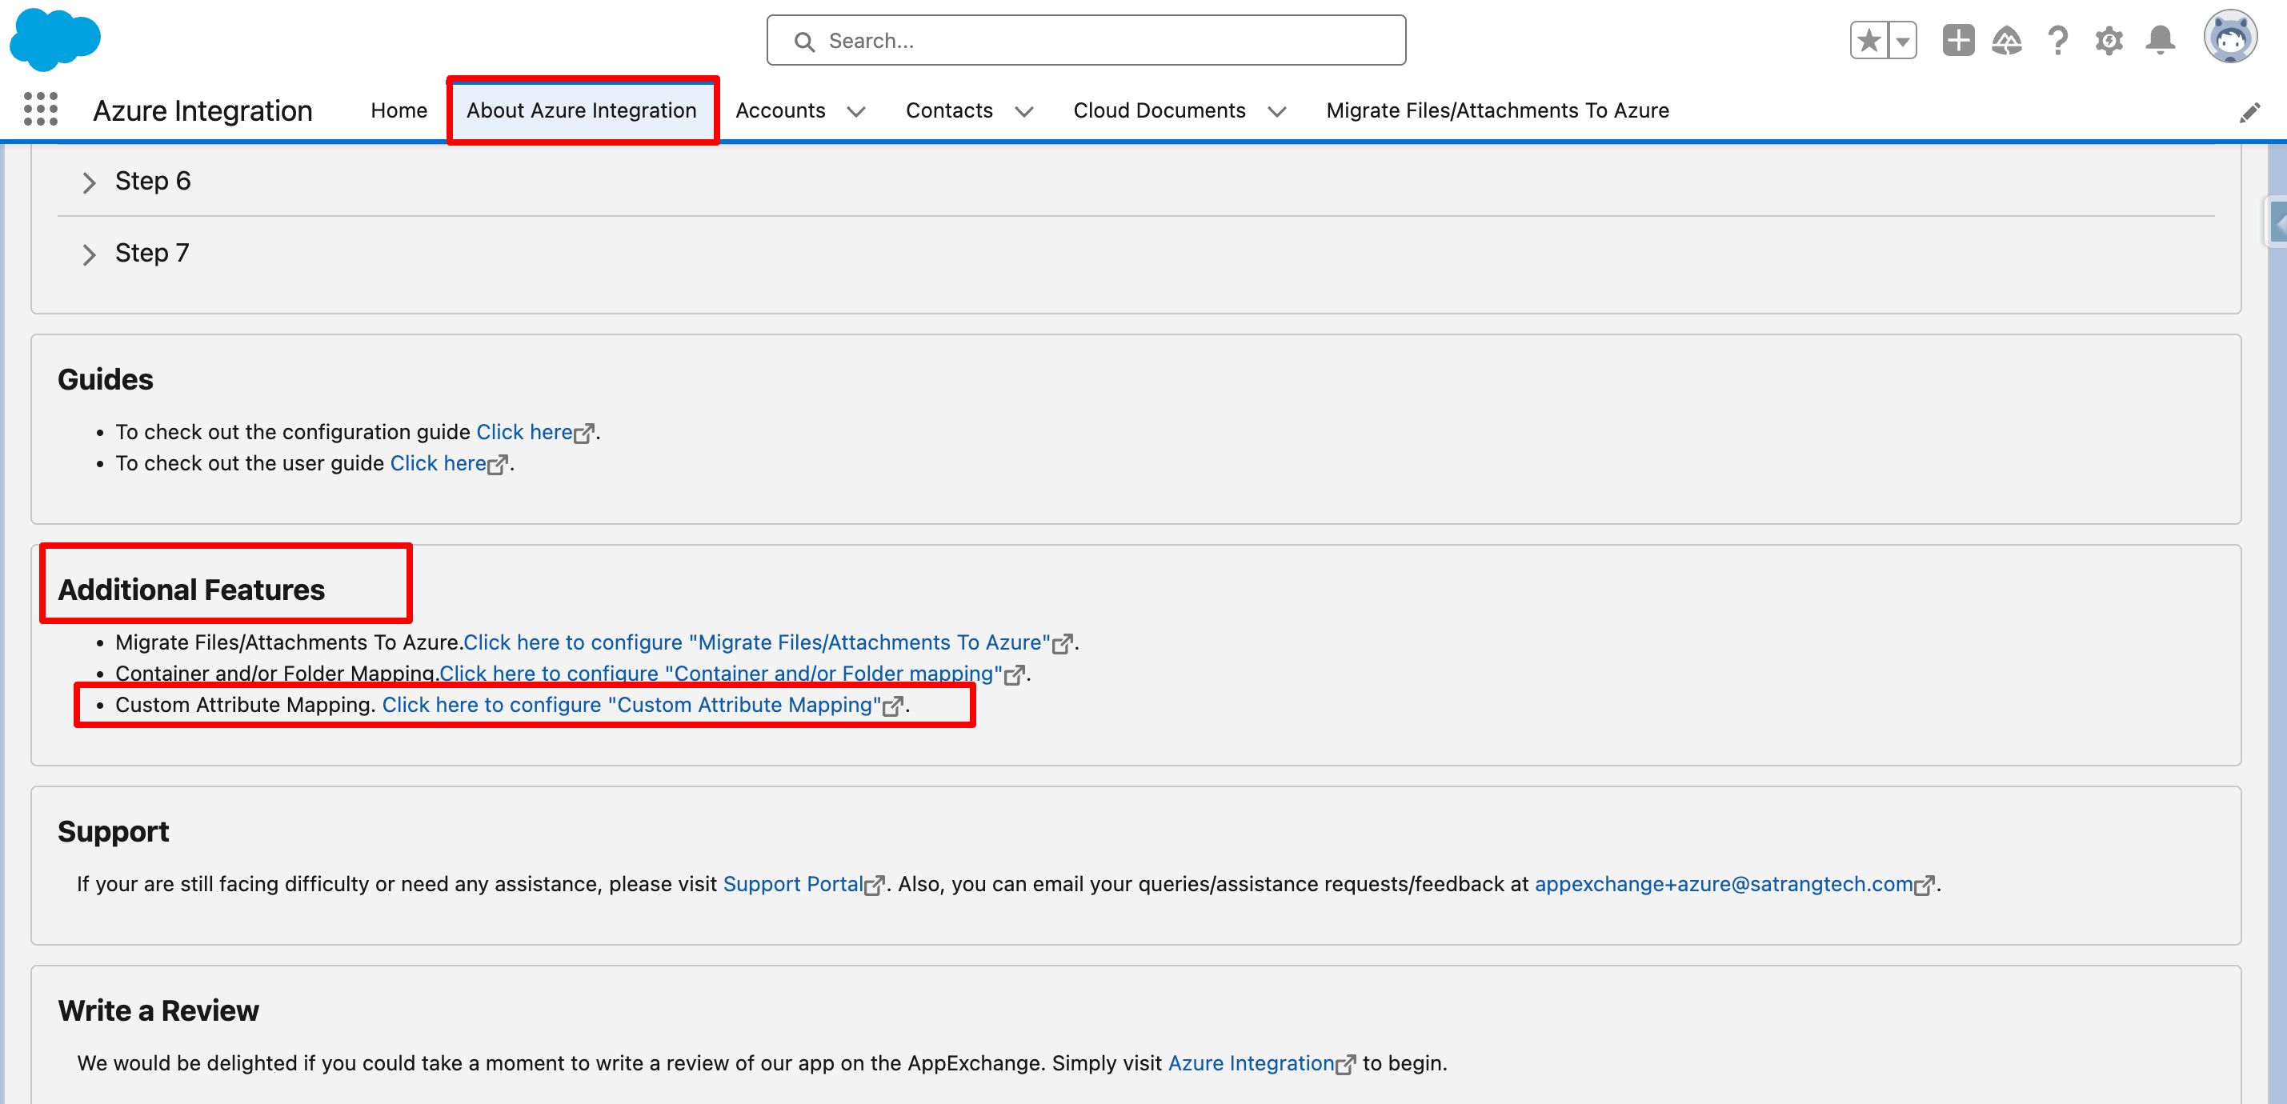Visit the Support Portal link
Screen dimensions: 2287x1104
click(792, 884)
